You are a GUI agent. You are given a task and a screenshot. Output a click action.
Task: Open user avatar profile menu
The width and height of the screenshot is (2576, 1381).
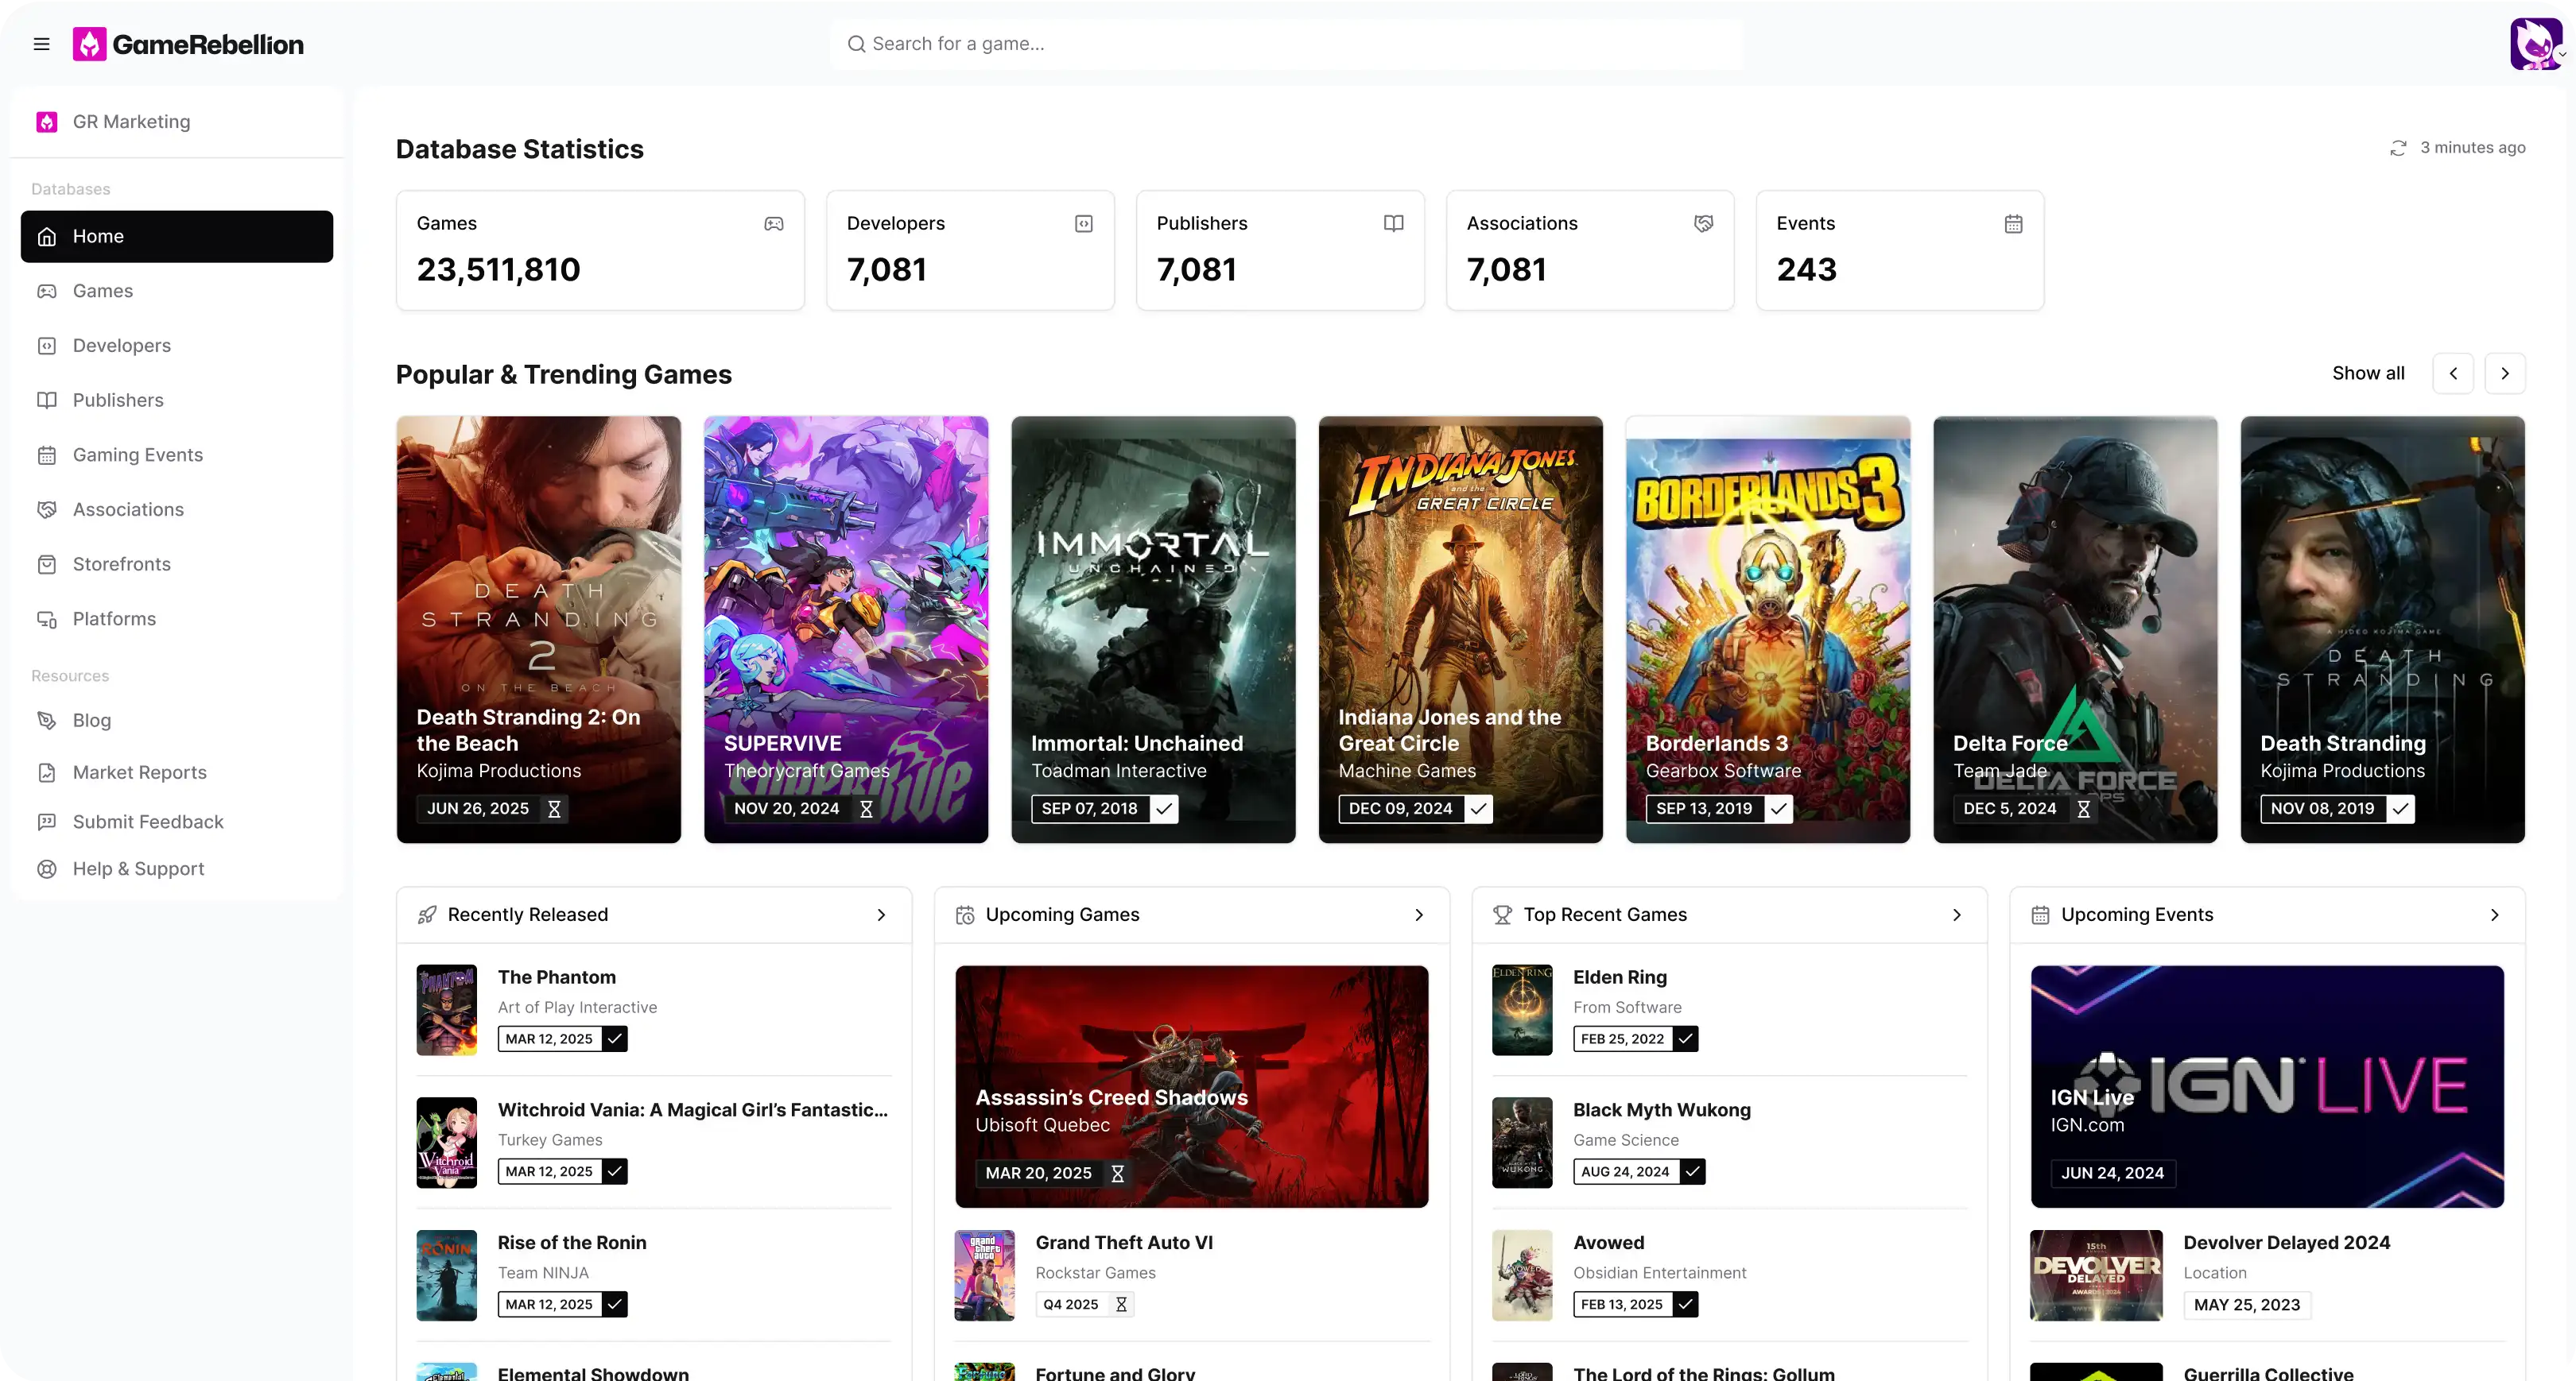[x=2536, y=44]
